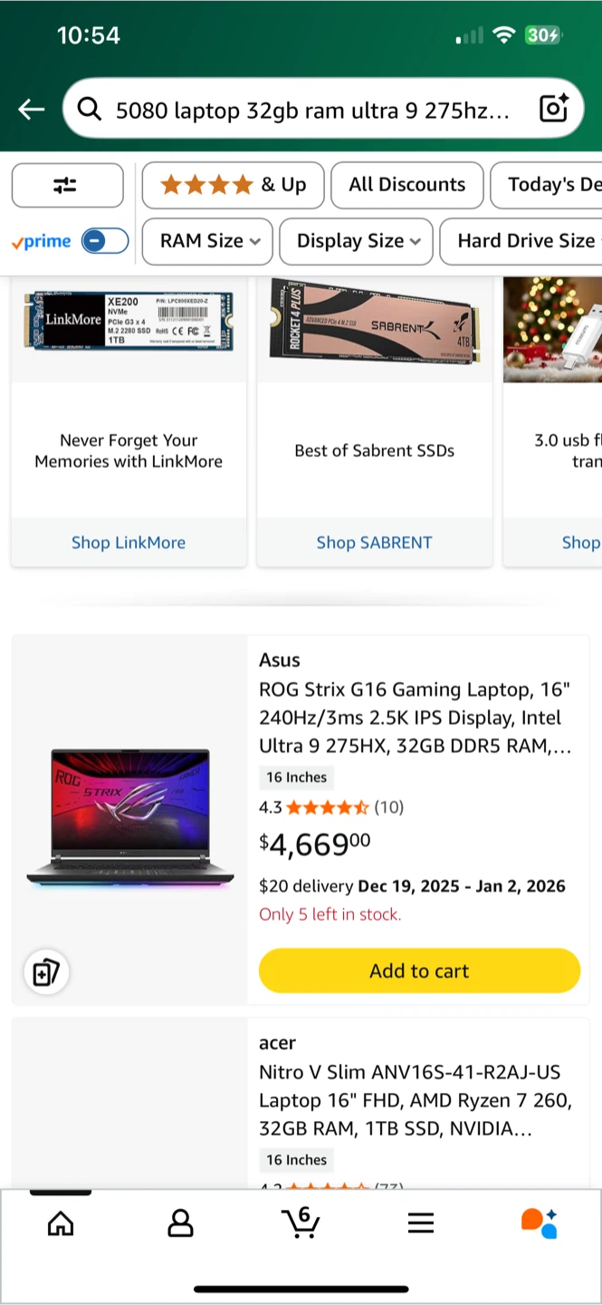Screen dimensions: 602x1305
Task: Launch the Rufus AI assistant icon
Action: 540,1223
